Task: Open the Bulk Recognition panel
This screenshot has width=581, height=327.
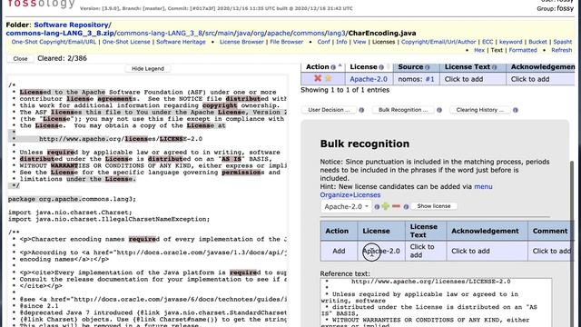Action: pos(403,110)
